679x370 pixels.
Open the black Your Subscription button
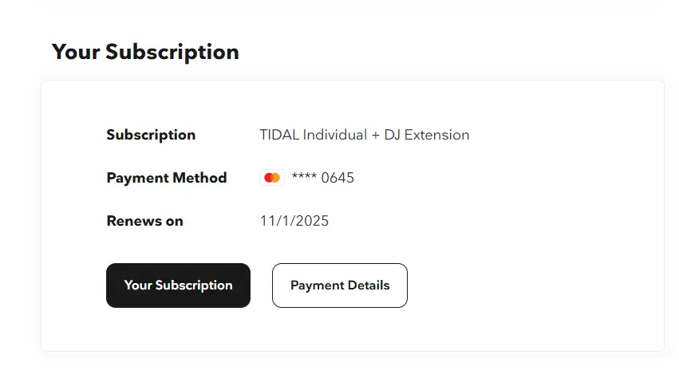[x=179, y=285]
